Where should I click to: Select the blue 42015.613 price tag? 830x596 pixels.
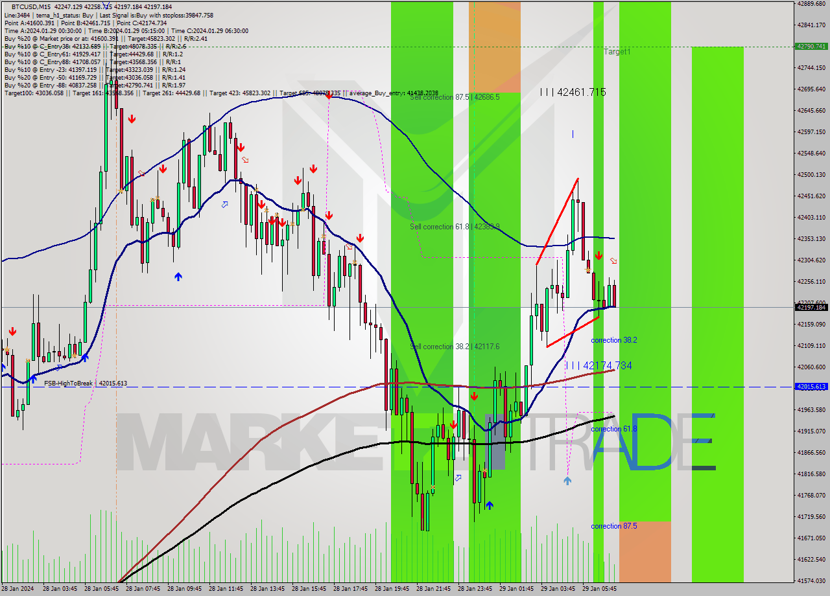[811, 387]
